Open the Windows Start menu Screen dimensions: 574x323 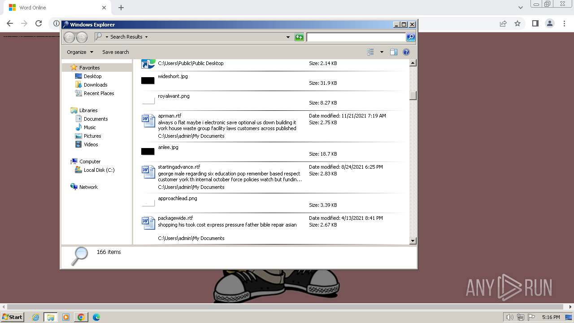pyautogui.click(x=13, y=317)
